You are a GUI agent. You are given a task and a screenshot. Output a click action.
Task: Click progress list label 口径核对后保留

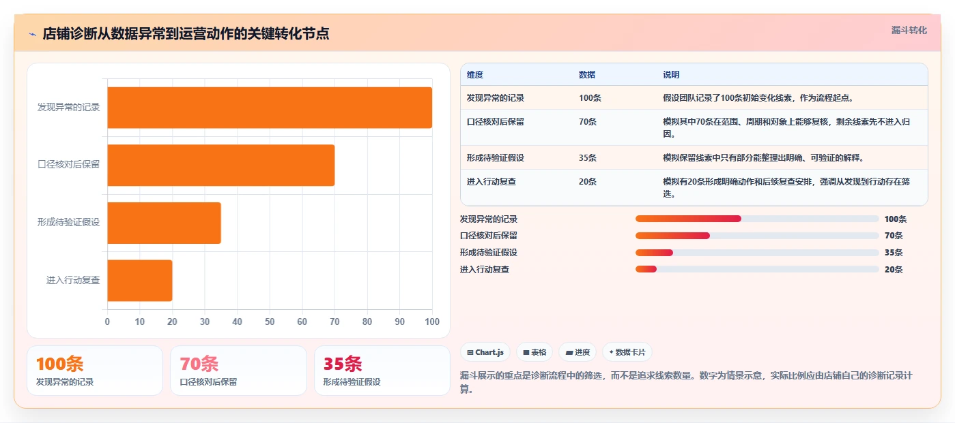489,236
